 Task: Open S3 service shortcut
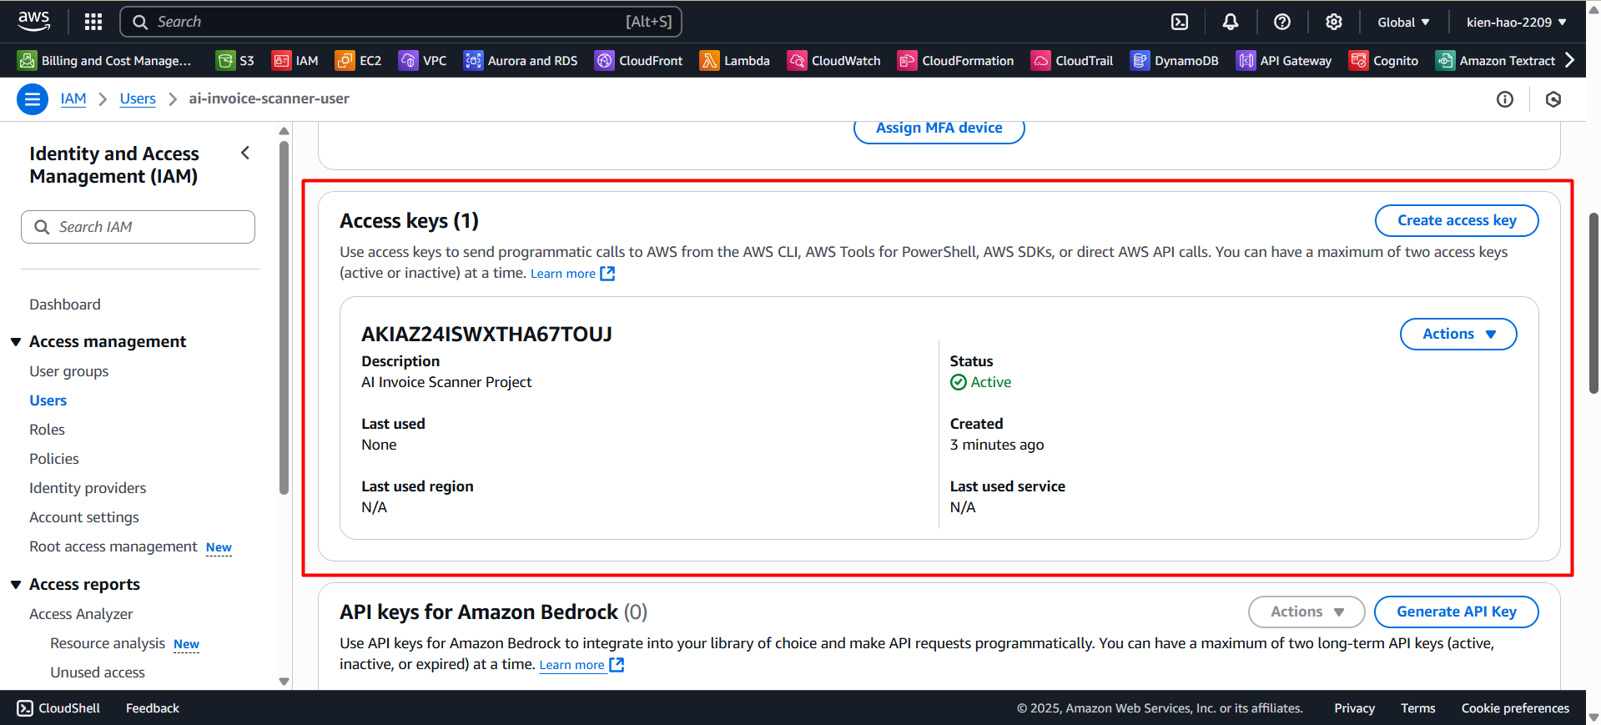(235, 60)
